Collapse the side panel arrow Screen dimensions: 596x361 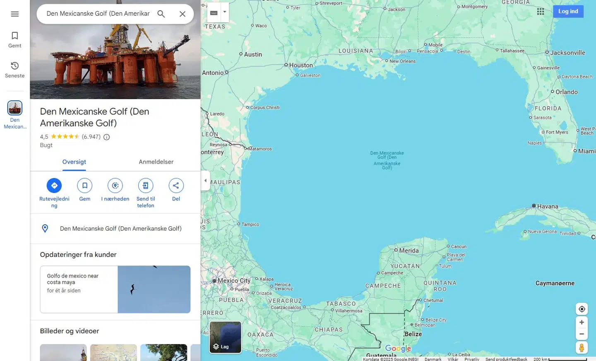point(205,180)
